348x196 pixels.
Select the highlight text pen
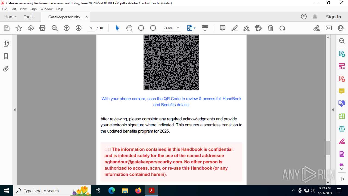point(235,28)
